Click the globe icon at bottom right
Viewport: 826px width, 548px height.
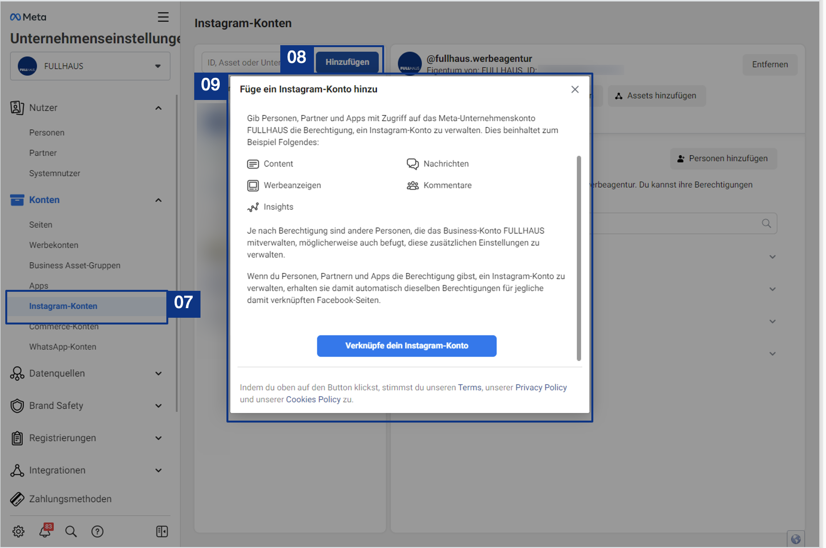click(x=796, y=539)
